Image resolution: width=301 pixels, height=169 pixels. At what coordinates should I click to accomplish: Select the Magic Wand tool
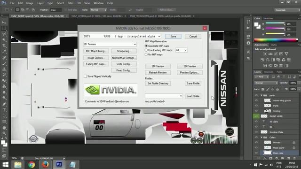pyautogui.click(x=4, y=40)
